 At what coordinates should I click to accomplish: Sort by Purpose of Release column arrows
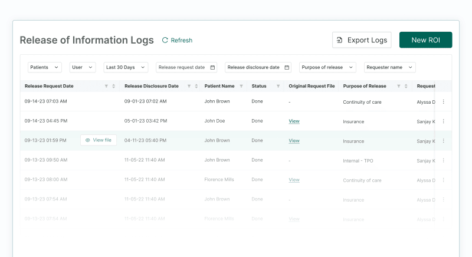tap(406, 86)
